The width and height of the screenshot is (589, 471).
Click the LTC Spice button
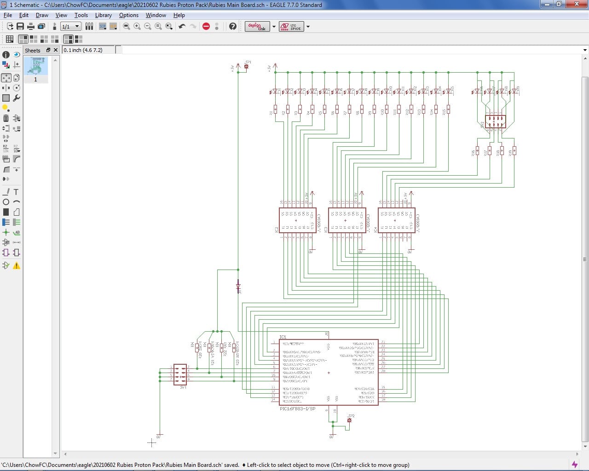tap(291, 26)
